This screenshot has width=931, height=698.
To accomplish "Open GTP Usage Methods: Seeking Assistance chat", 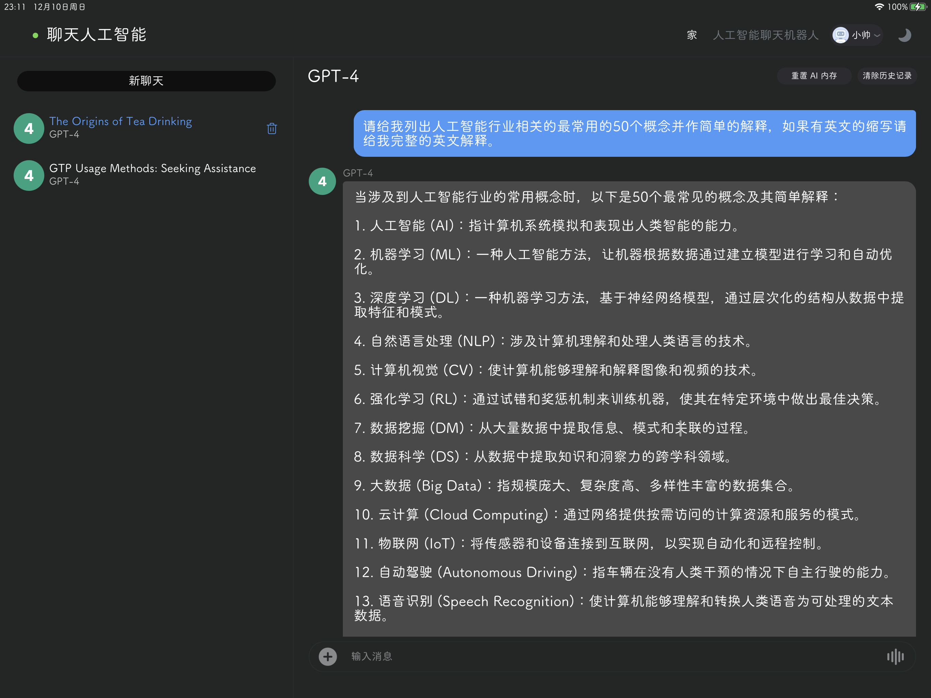I will click(x=152, y=168).
